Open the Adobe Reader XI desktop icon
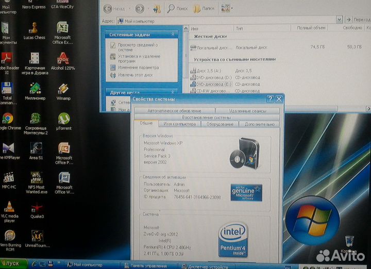 point(7,63)
